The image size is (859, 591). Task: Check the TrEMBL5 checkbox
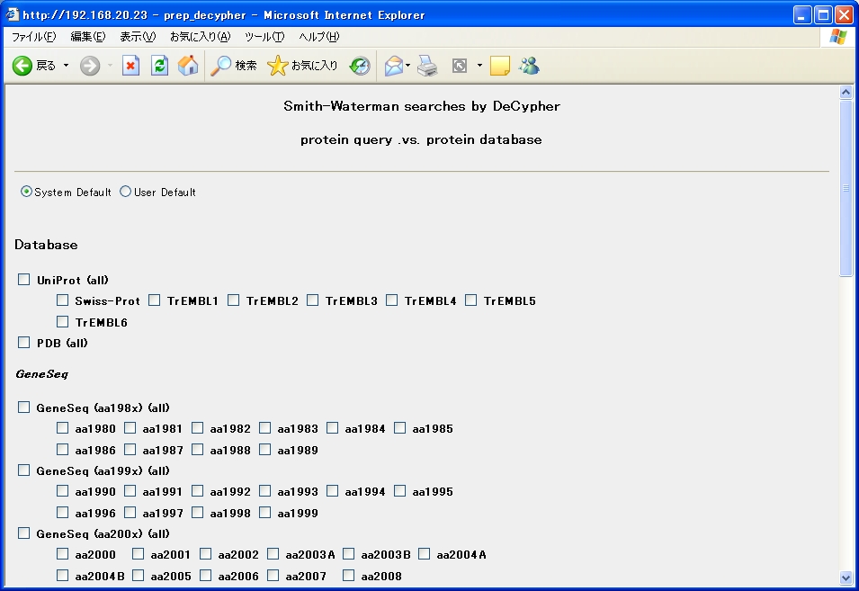(x=470, y=300)
